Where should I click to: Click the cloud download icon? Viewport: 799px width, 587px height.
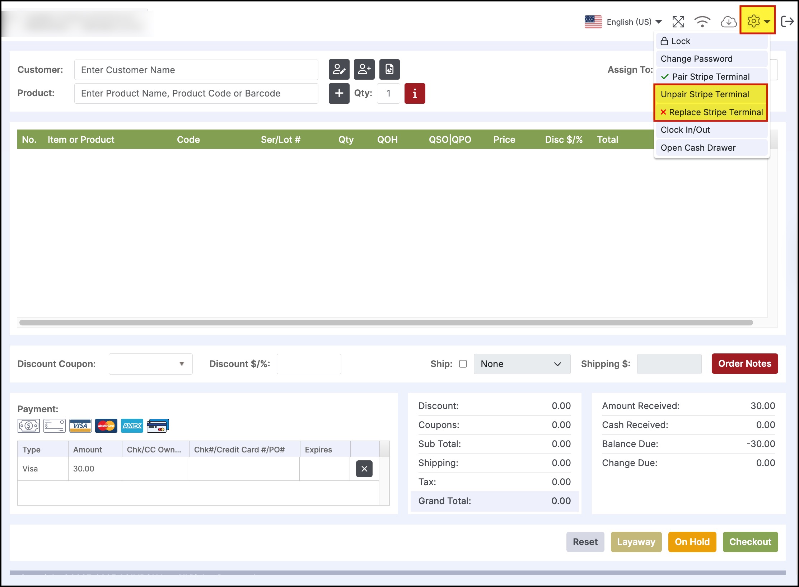point(729,22)
